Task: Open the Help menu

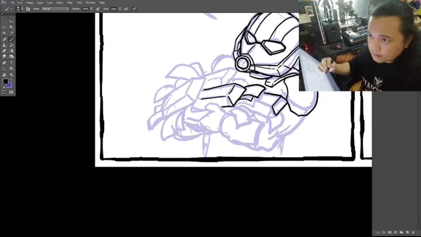Action: (102, 2)
